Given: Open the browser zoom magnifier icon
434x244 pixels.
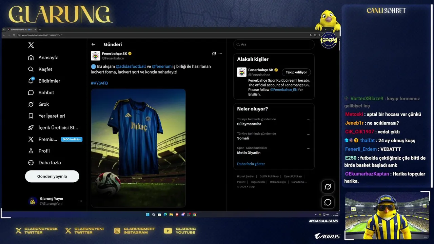Looking at the screenshot, I should (311, 35).
